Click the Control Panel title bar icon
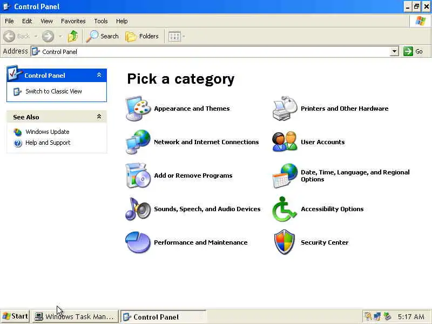 (6, 6)
